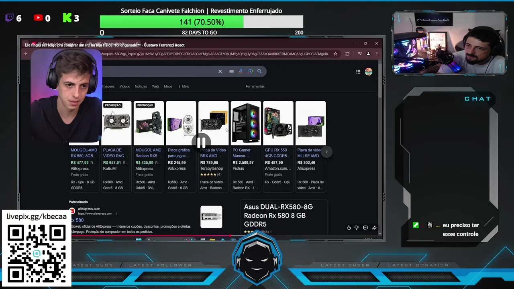Open the Terabyteshop BRX AMD card thumbnail
This screenshot has width=514, height=289.
(214, 123)
